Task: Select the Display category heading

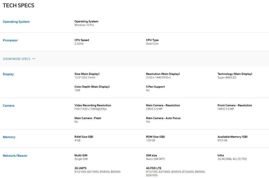Action: pyautogui.click(x=8, y=74)
